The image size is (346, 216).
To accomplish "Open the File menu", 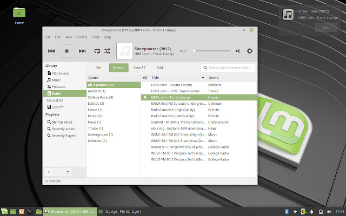I will (48, 37).
